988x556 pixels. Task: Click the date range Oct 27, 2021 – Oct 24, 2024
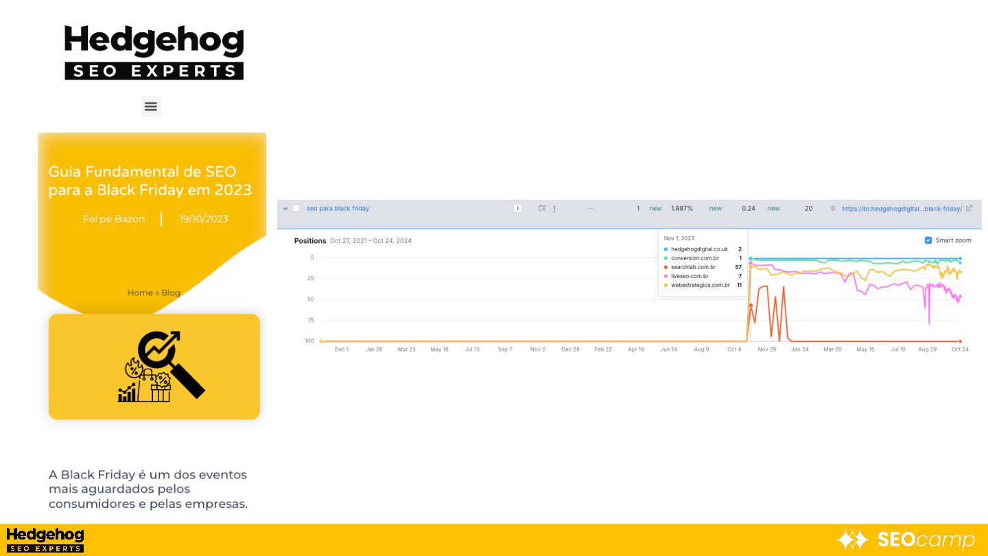click(370, 241)
